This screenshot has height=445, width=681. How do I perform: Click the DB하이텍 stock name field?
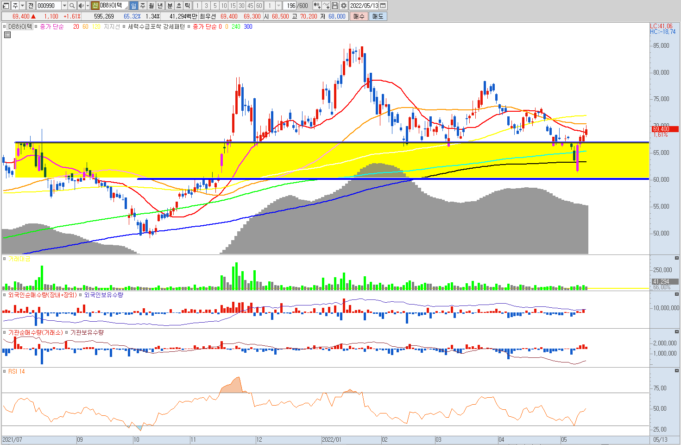pos(113,6)
